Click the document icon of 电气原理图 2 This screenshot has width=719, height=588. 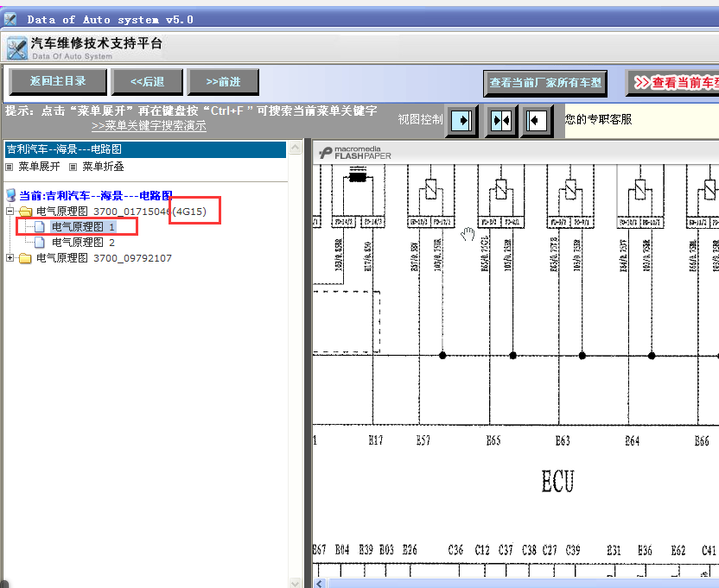click(x=40, y=243)
